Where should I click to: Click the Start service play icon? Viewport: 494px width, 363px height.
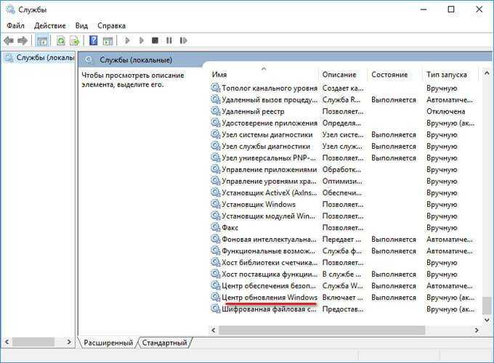coord(128,41)
